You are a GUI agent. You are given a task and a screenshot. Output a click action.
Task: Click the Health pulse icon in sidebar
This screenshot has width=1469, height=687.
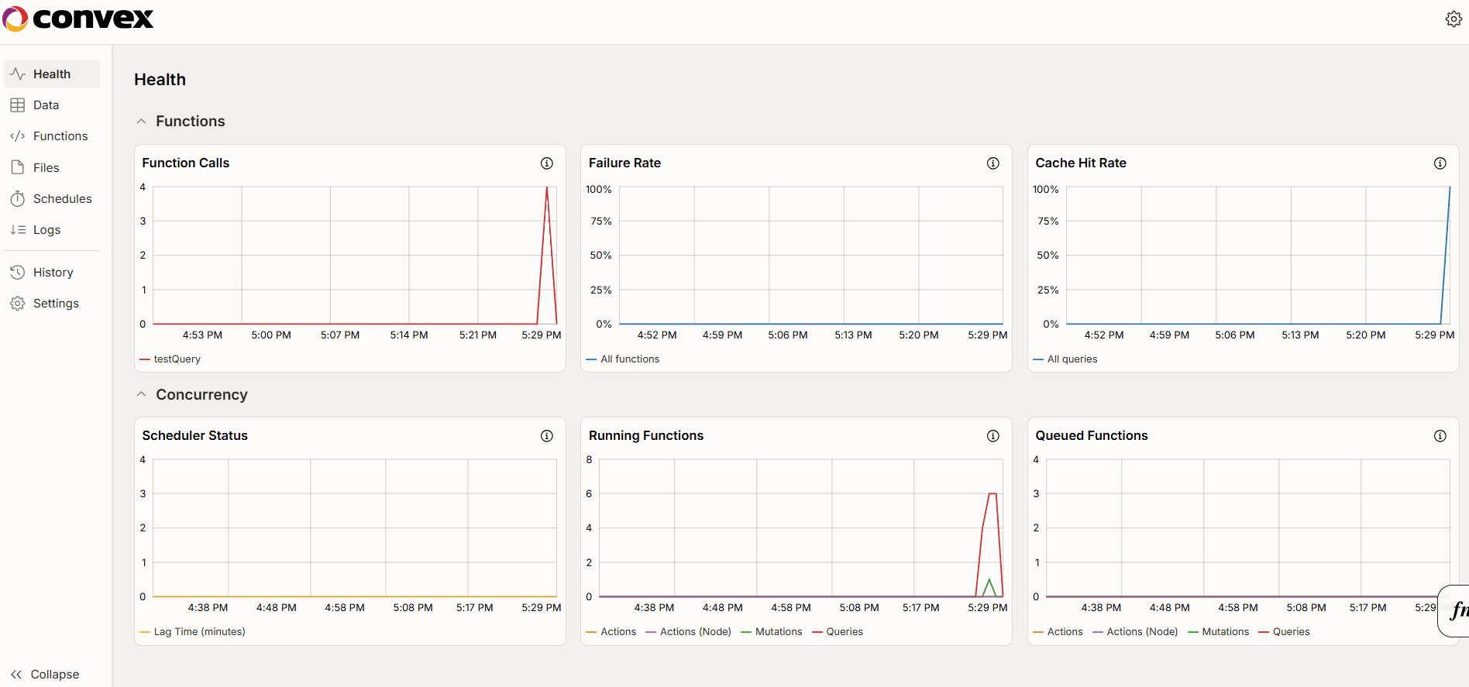coord(18,74)
